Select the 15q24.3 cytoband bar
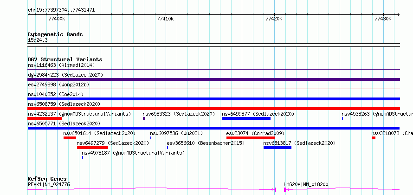The width and height of the screenshot is (413, 195). [213, 45]
